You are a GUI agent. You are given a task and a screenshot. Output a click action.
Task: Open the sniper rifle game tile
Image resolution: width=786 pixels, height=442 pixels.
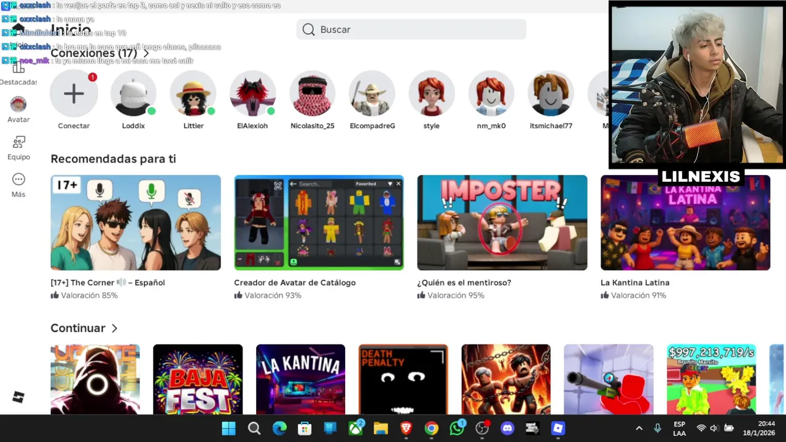[609, 379]
